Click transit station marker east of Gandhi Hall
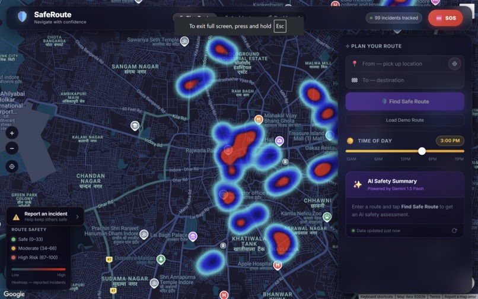 tap(285, 162)
